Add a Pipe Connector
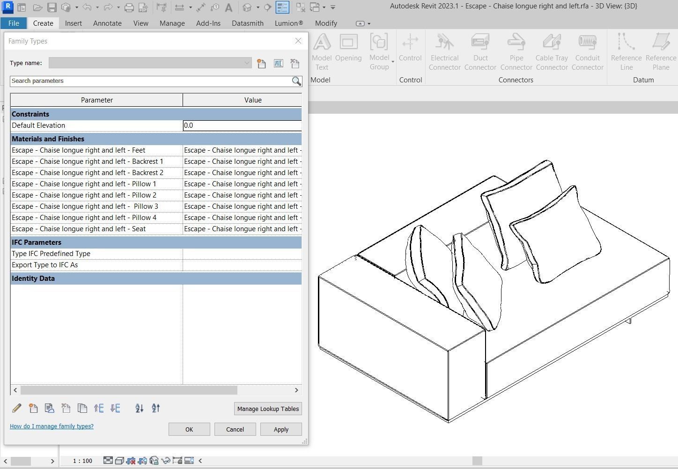 516,51
